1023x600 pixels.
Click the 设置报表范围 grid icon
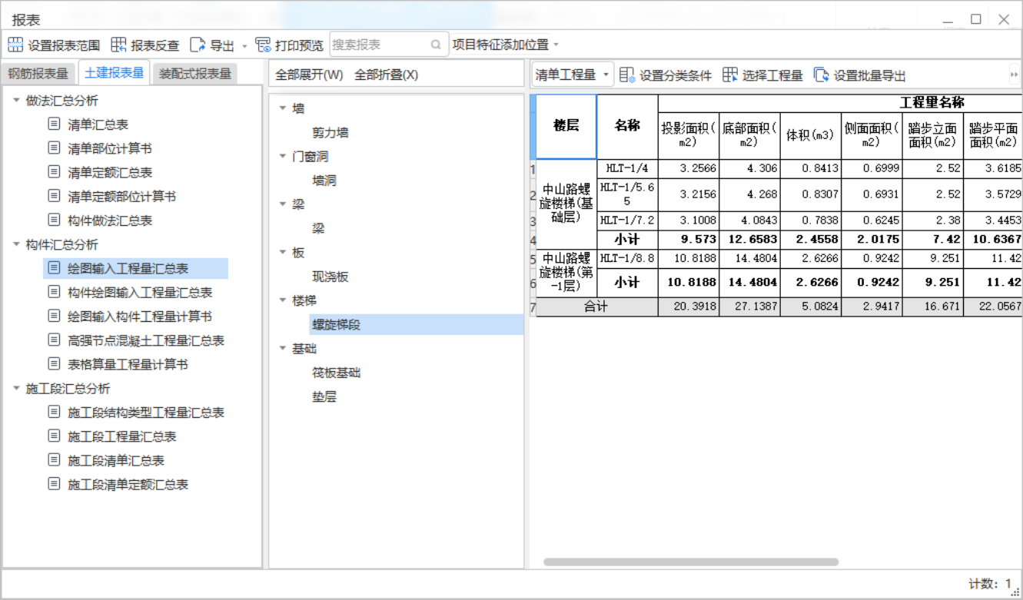(15, 45)
